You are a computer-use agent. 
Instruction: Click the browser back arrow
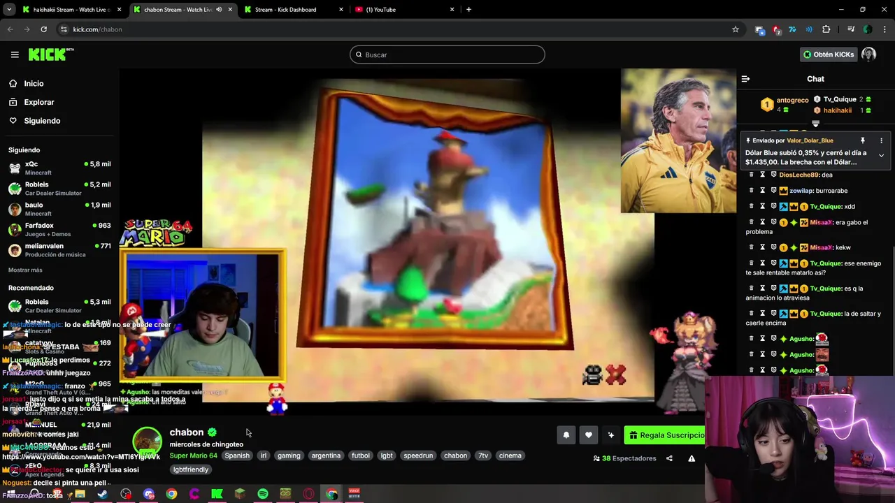point(10,29)
